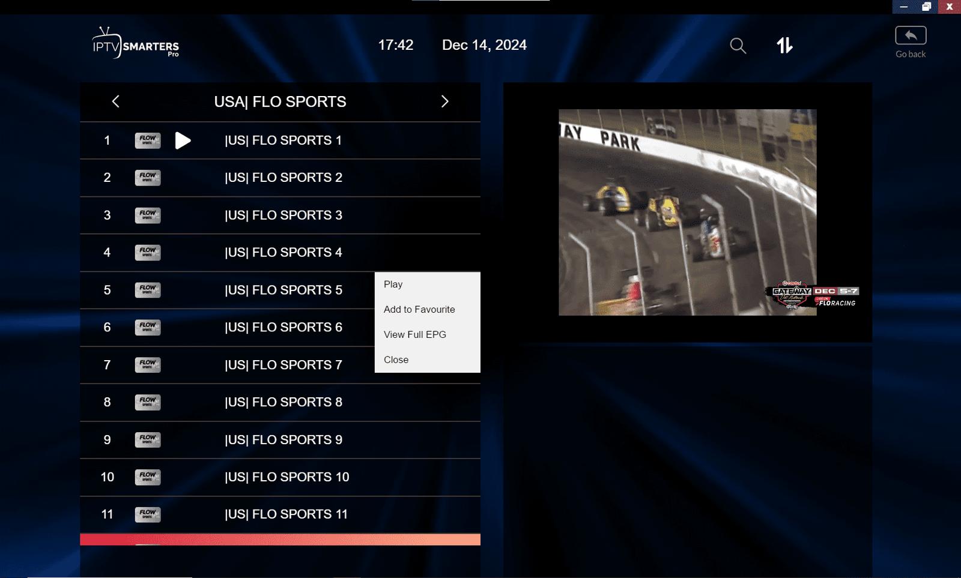This screenshot has width=961, height=578.
Task: Click the sort channels arrows icon
Action: point(784,46)
